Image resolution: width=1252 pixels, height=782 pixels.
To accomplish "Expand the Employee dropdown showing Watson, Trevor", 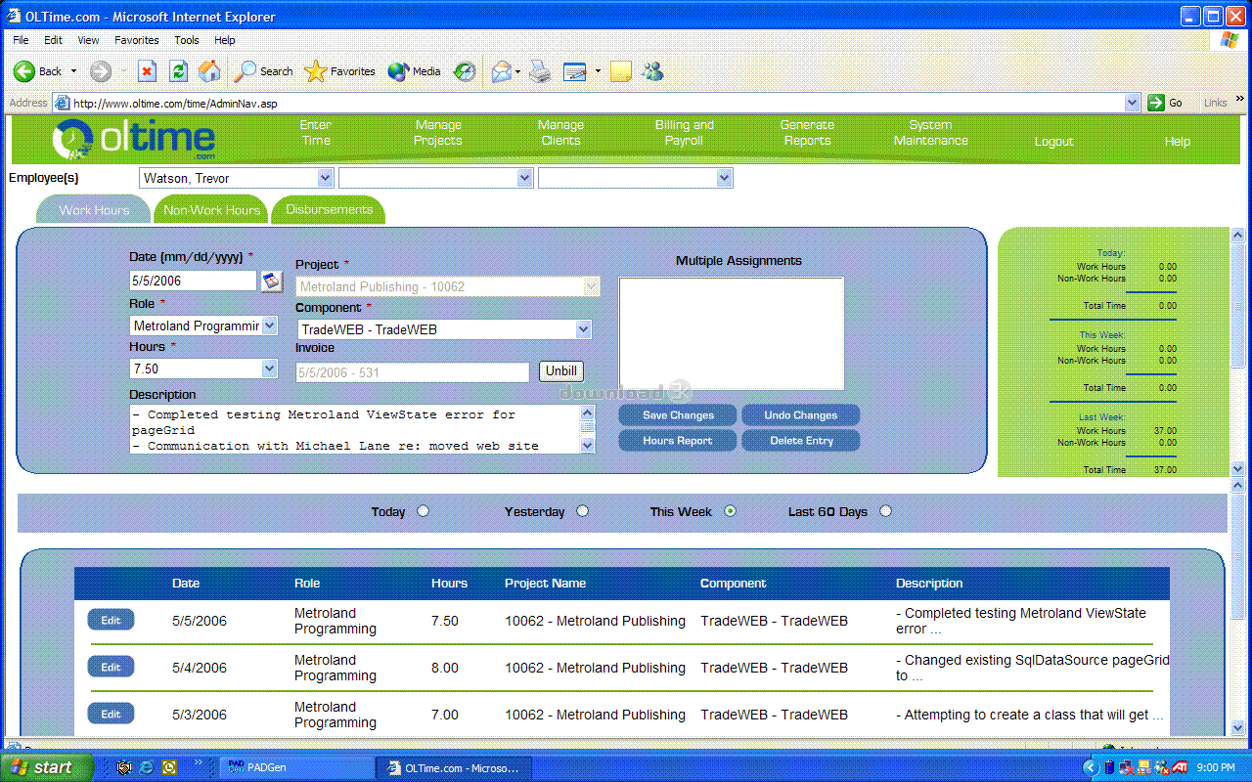I will click(326, 178).
